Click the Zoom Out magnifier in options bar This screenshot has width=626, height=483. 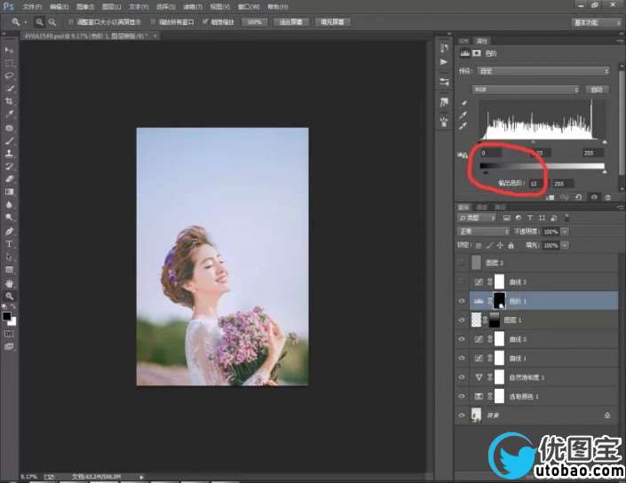click(x=52, y=22)
